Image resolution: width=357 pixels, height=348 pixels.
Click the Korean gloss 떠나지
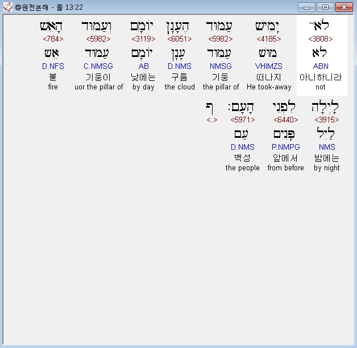point(269,77)
